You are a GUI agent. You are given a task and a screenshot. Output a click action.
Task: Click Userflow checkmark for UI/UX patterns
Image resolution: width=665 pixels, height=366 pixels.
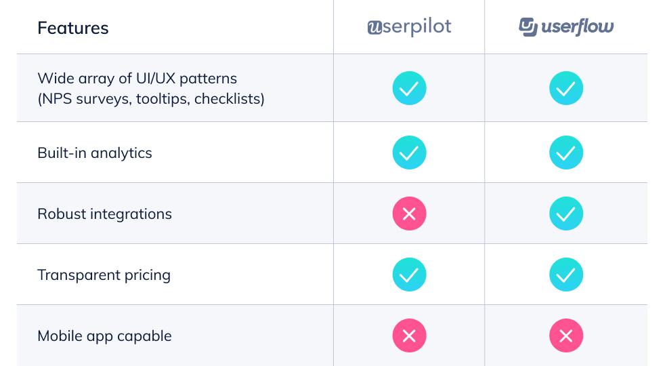click(x=566, y=88)
